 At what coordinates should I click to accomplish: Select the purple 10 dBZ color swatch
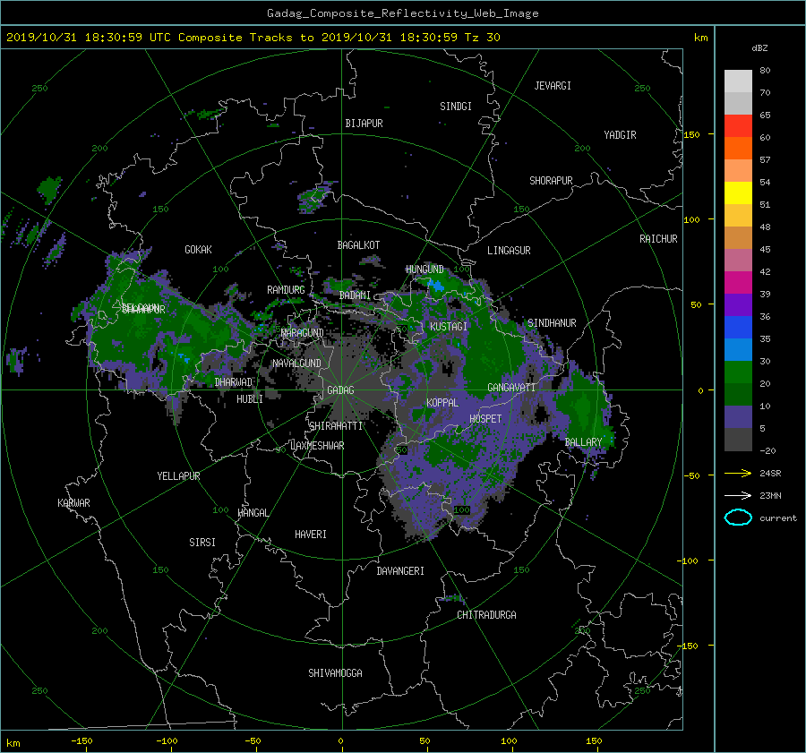click(738, 416)
